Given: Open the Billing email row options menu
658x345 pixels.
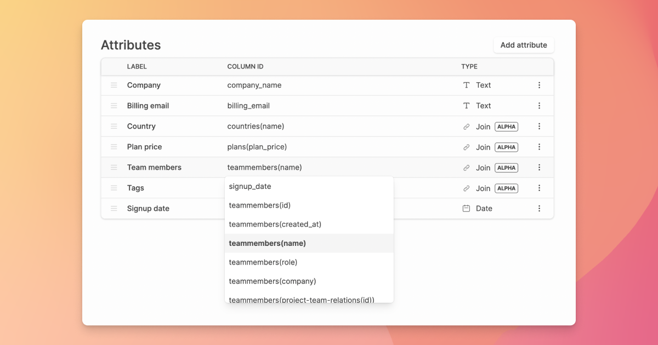Looking at the screenshot, I should 539,106.
